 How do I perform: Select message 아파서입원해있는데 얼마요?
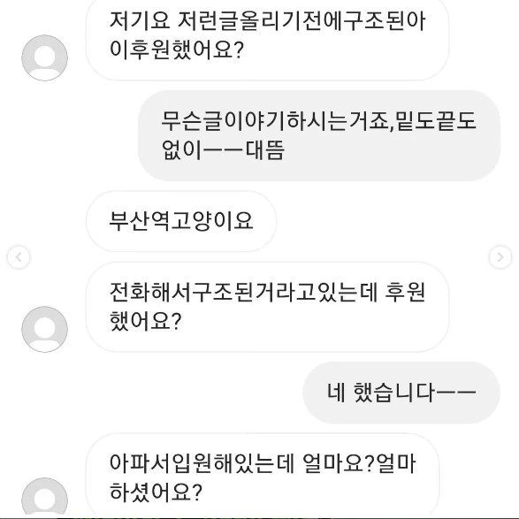263,476
